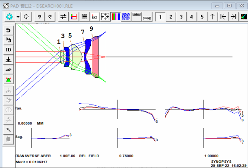
Task: Click the gear settings icon in toolbar
Action: tap(10, 16)
